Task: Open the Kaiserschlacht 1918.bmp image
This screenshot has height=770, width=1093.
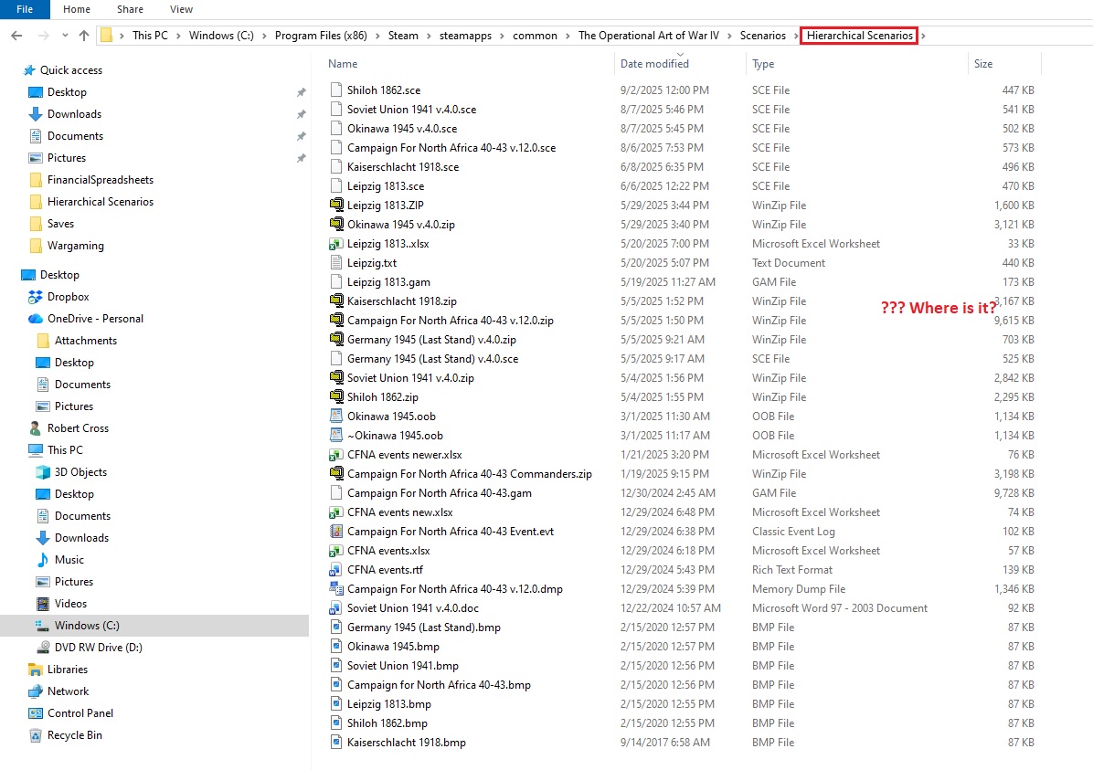Action: pyautogui.click(x=407, y=742)
